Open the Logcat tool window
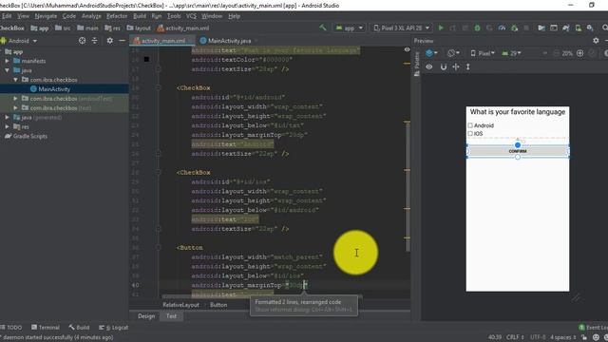Viewport: 608px width, 342px height. [x=113, y=327]
